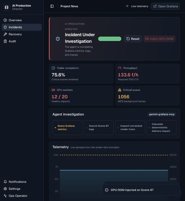Click the Agent investigation heading
Screen dimensions: 185x201
(x=68, y=114)
